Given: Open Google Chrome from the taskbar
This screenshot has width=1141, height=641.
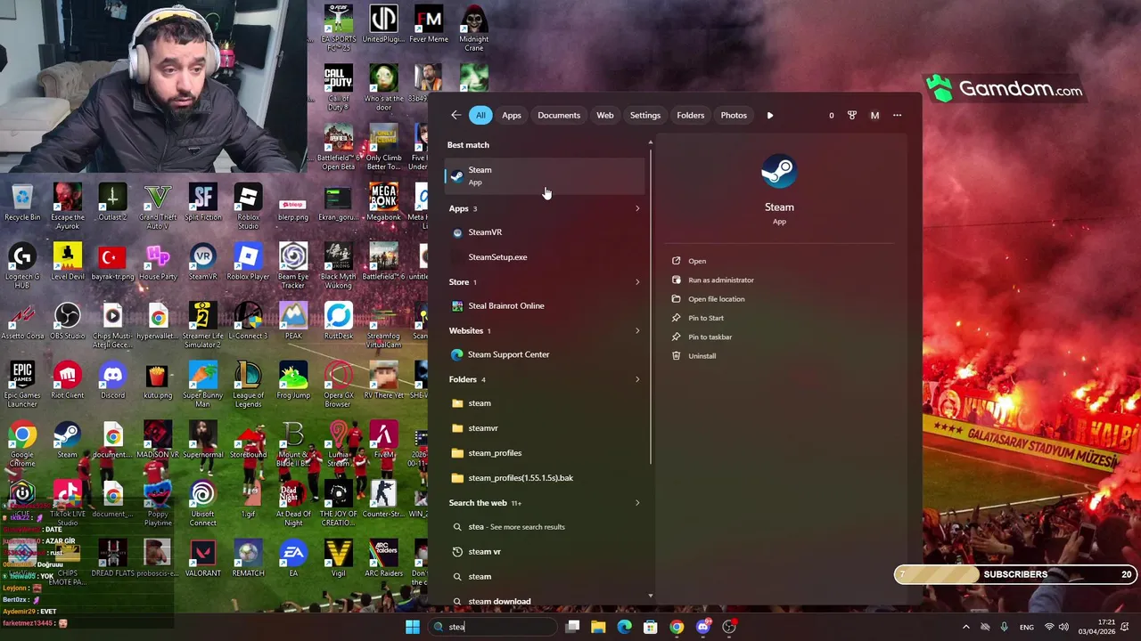Looking at the screenshot, I should click(677, 627).
